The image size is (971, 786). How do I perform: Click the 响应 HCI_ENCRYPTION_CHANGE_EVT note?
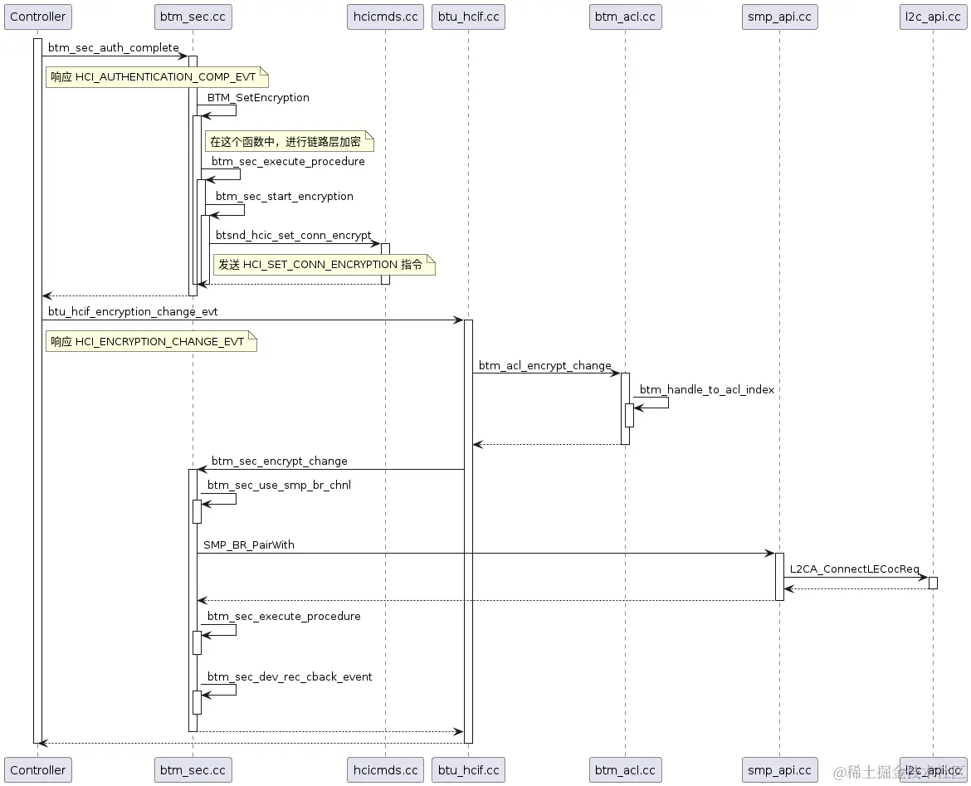tap(150, 341)
